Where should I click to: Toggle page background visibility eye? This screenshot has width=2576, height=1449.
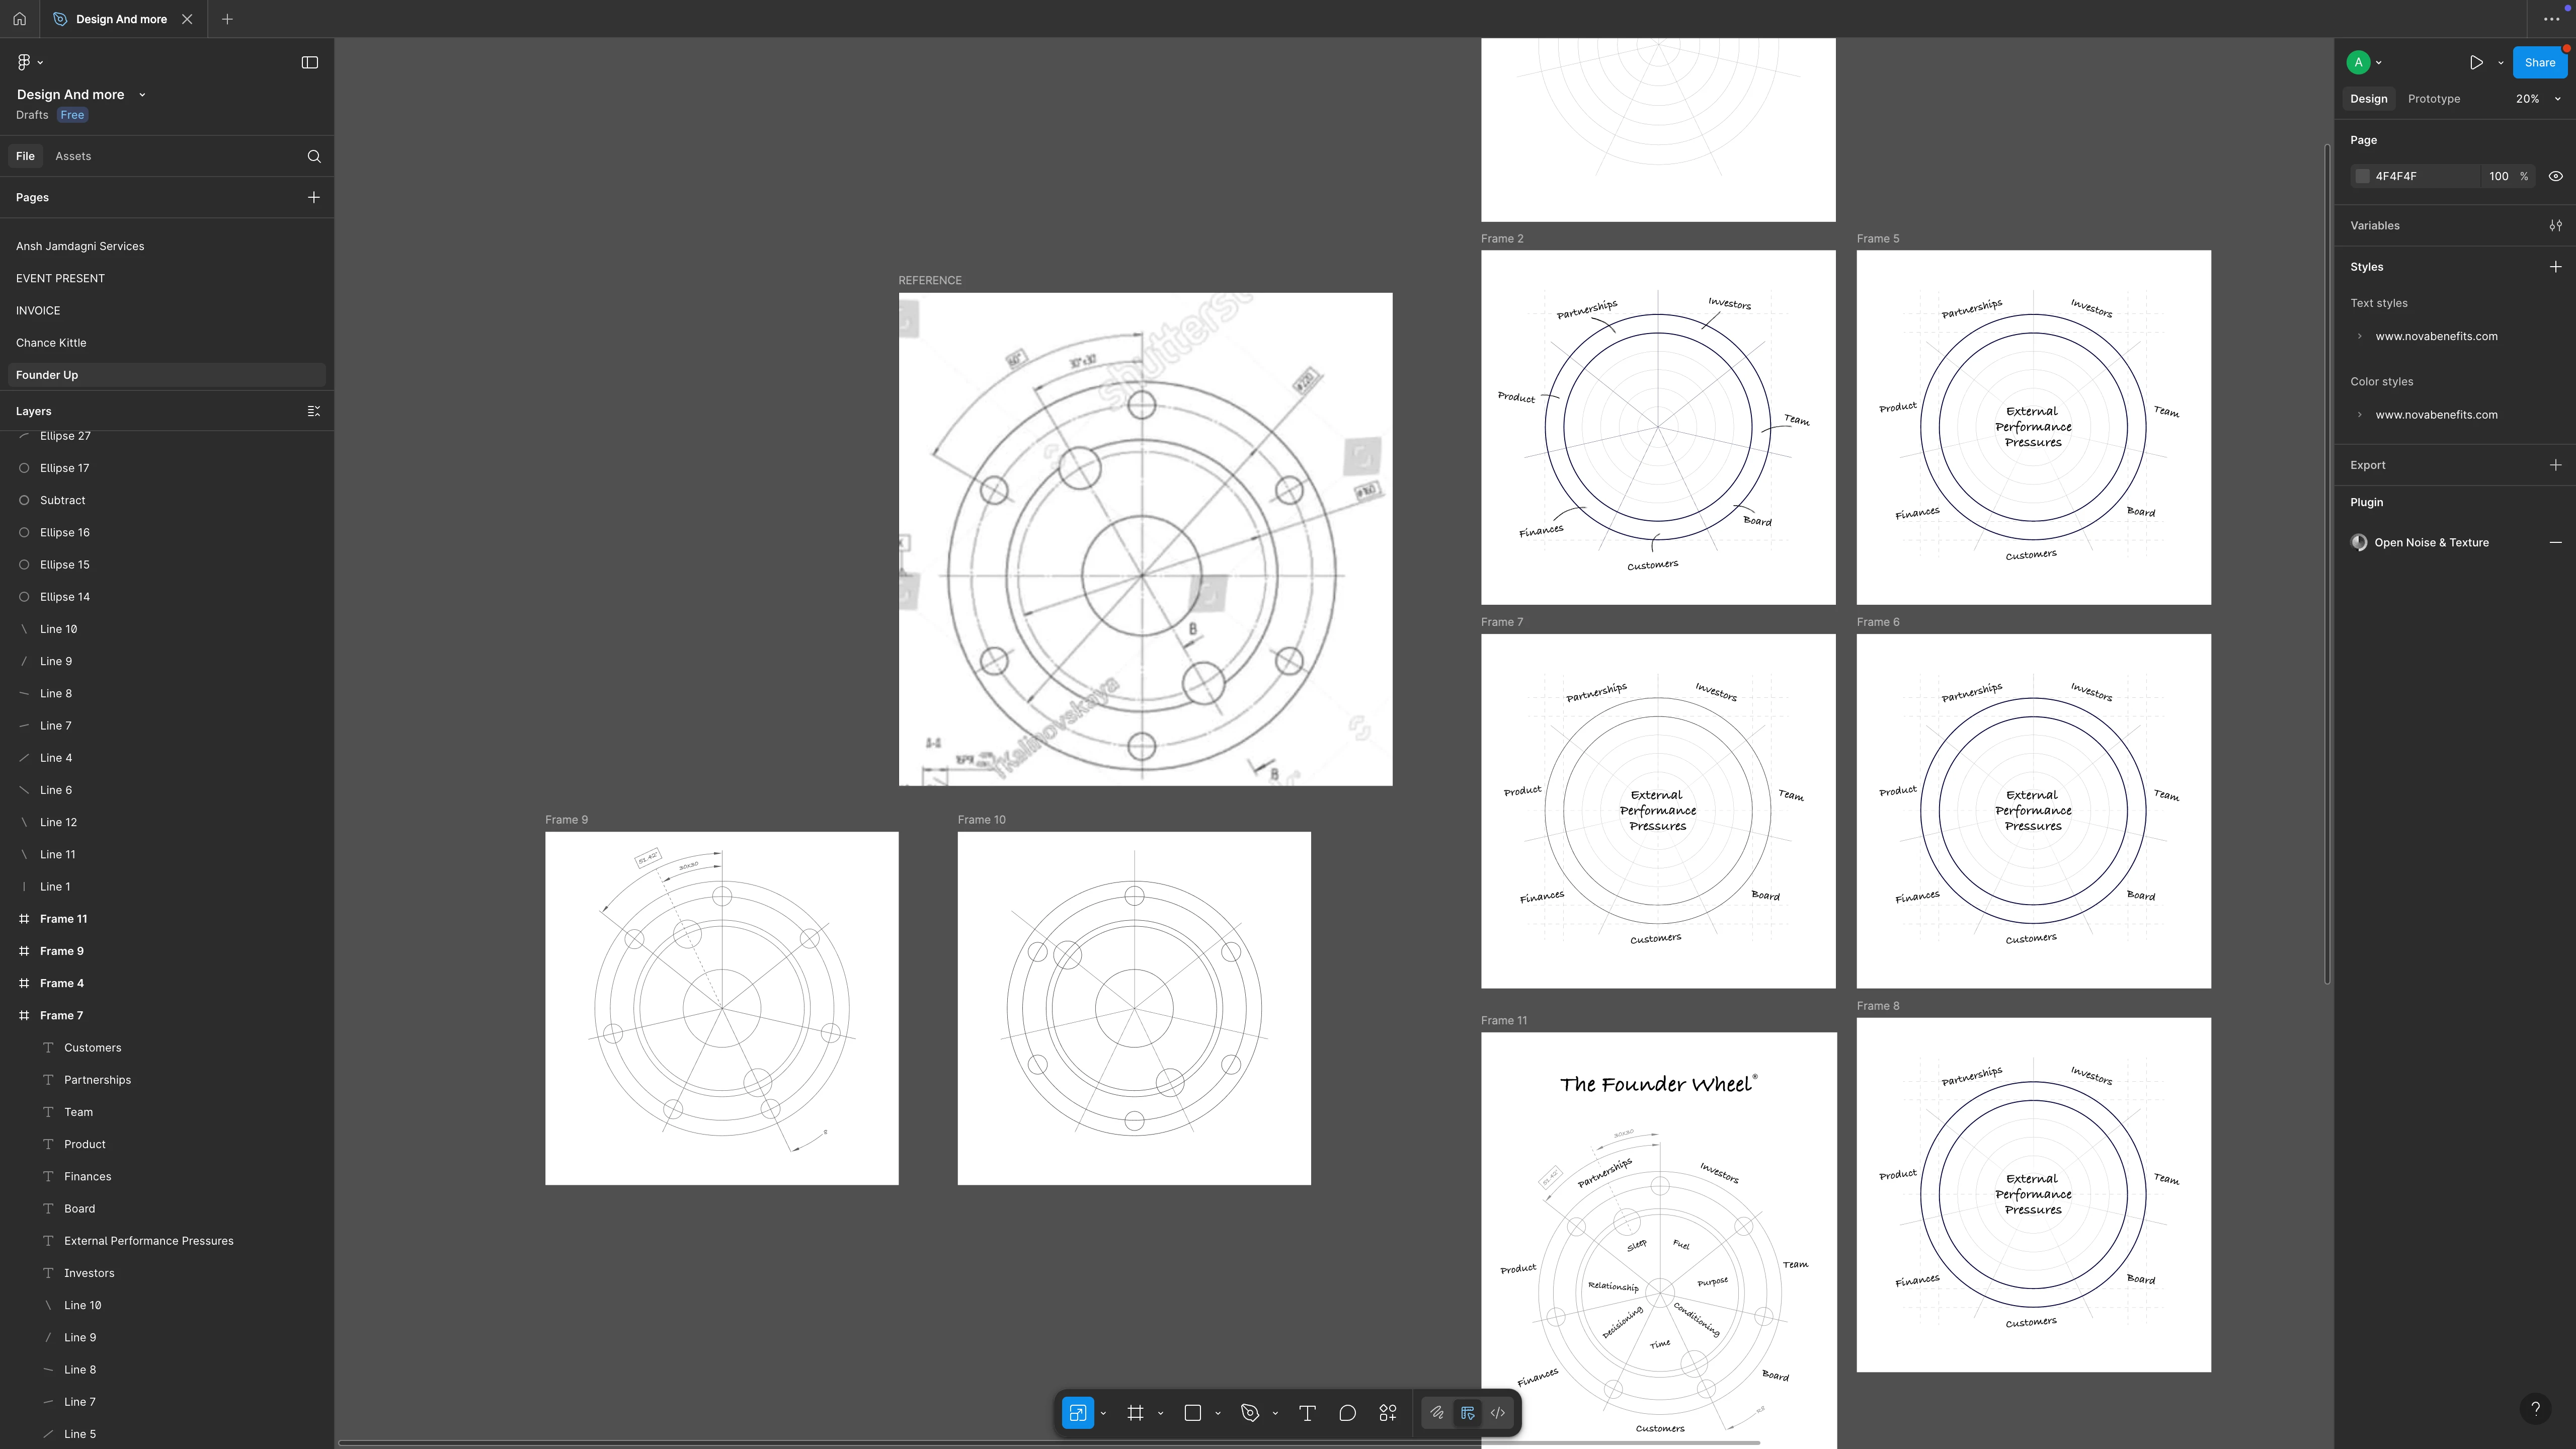pyautogui.click(x=2555, y=176)
